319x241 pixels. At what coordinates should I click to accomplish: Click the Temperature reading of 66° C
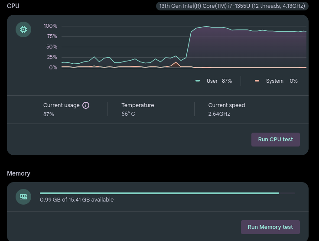point(128,114)
